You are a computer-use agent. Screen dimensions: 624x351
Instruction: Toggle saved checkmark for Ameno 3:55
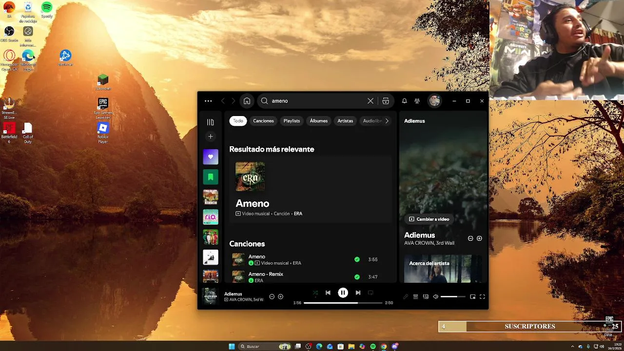[357, 260]
